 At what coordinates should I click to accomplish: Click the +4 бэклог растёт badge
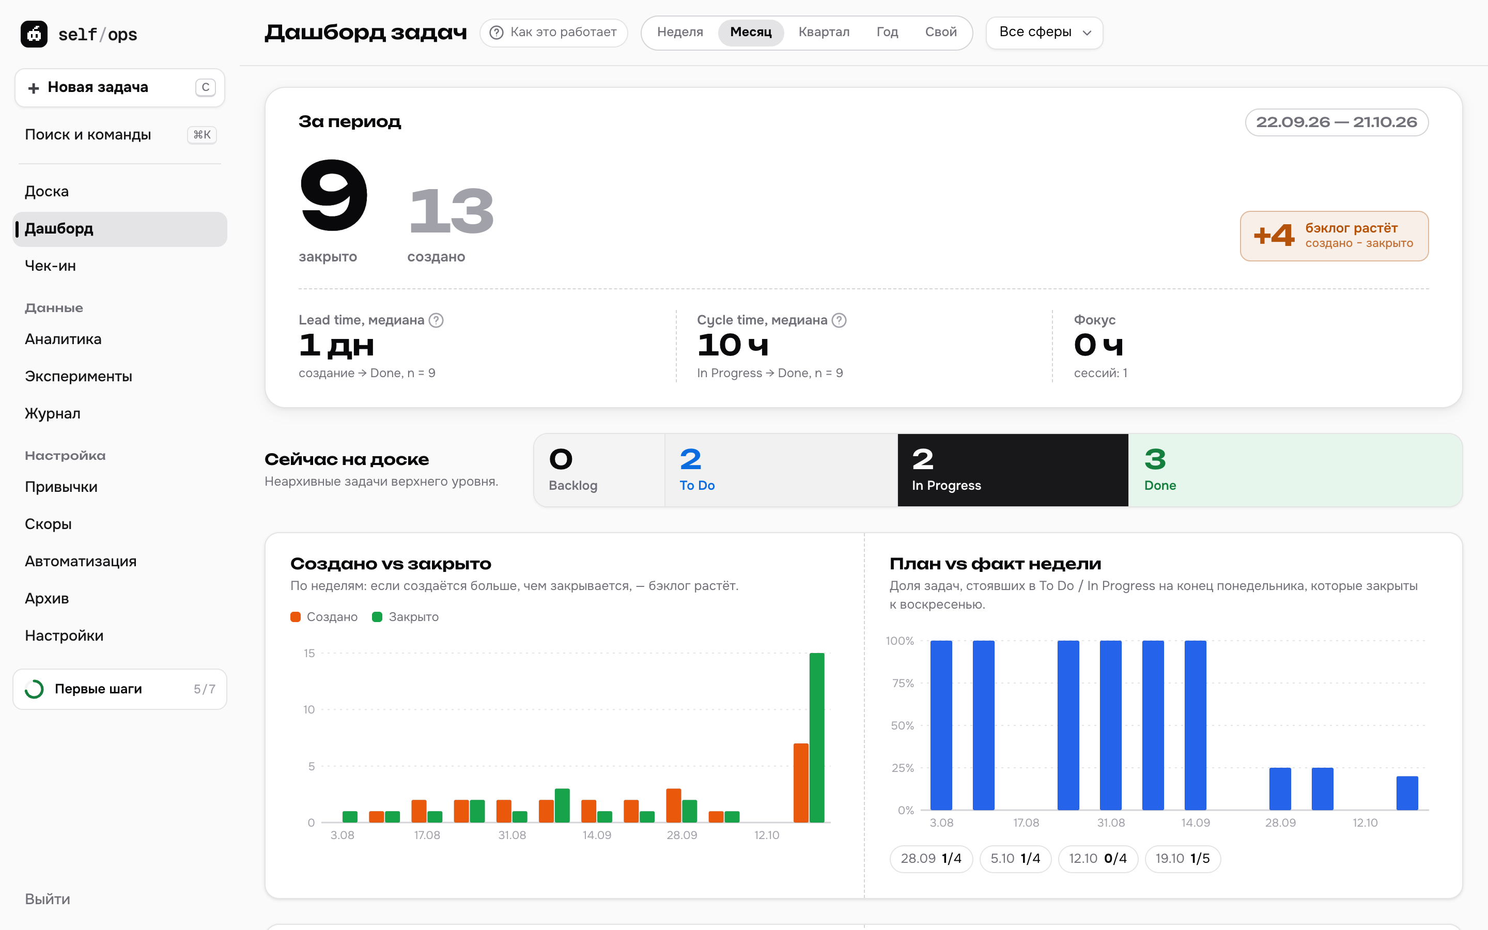[1334, 236]
